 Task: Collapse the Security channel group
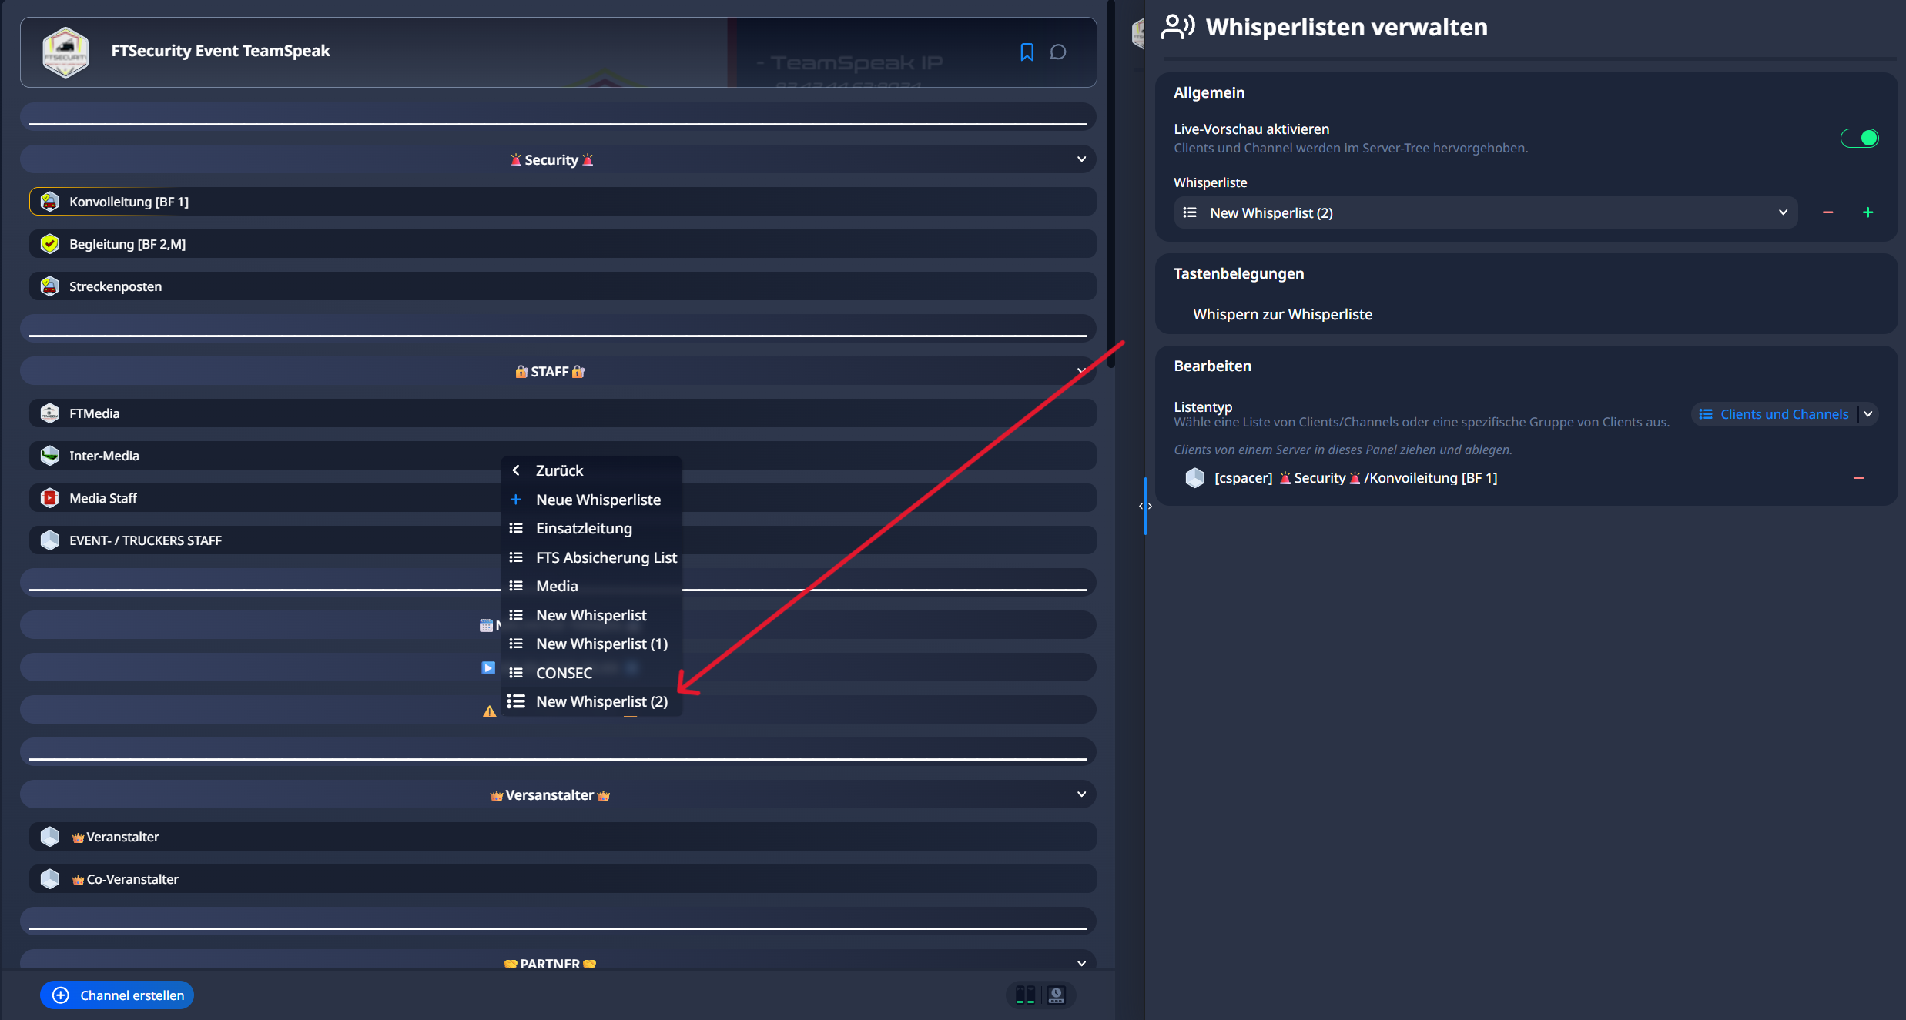click(1081, 159)
